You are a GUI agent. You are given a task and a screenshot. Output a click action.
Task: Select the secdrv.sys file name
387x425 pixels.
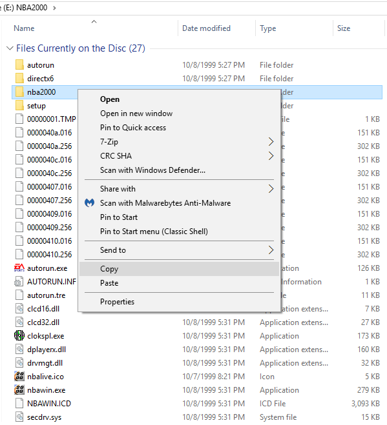tap(45, 417)
